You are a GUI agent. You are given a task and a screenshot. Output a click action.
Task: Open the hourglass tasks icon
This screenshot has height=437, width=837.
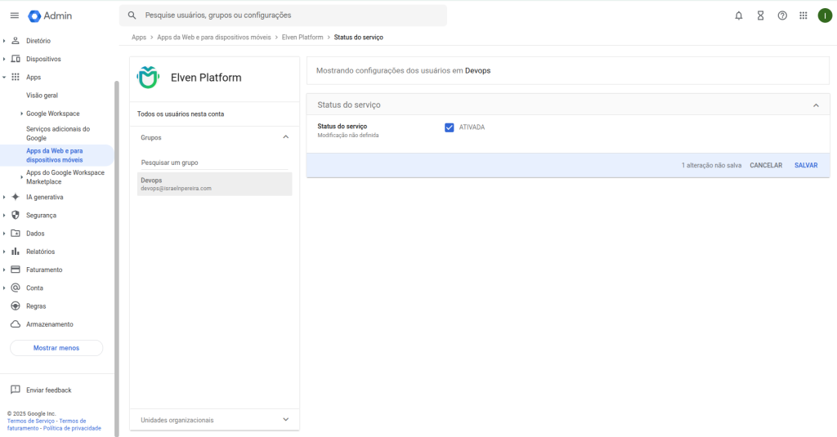coord(760,16)
